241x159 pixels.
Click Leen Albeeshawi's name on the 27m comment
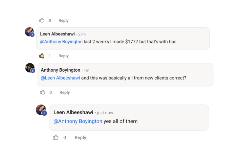click(x=57, y=34)
